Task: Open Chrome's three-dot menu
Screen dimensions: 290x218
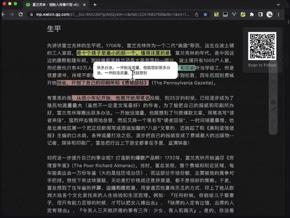Action: 278,15
